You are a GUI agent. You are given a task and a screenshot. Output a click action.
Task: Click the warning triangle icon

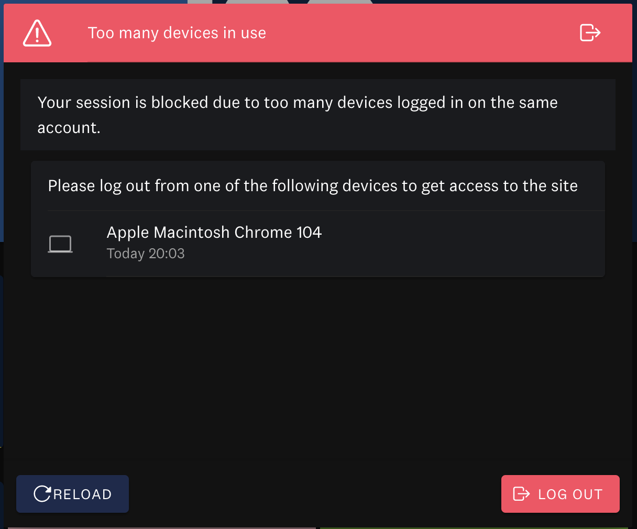pyautogui.click(x=37, y=33)
